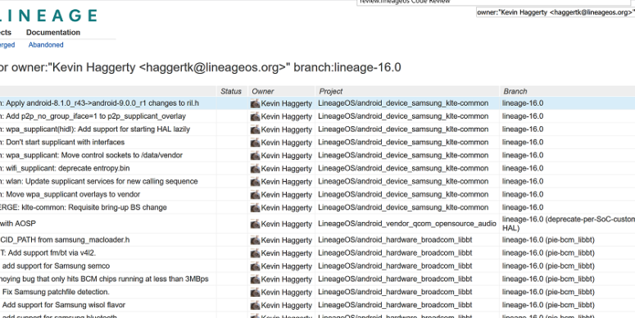Click Kevin Haggerty avatar in ril.h change row
Image resolution: width=635 pixels, height=318 pixels.
pyautogui.click(x=255, y=104)
